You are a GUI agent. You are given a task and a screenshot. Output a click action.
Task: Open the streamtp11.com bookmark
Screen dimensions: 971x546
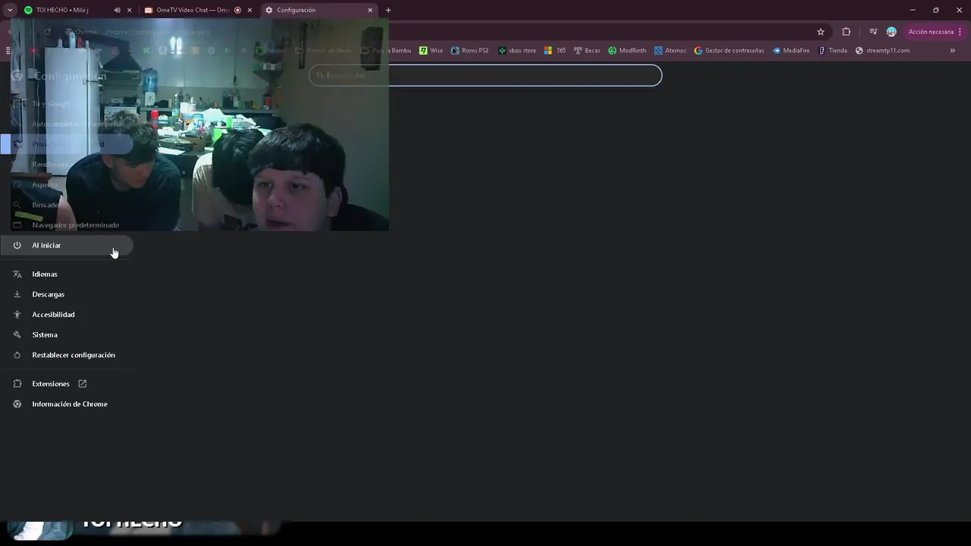(882, 51)
